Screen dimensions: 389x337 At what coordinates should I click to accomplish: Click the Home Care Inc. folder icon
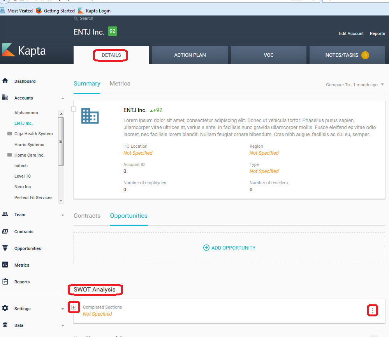10,155
